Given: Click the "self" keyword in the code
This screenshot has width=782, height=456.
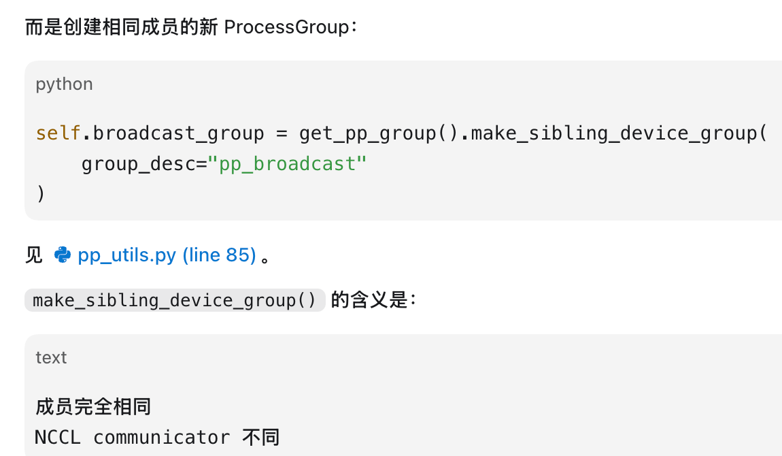Looking at the screenshot, I should (58, 133).
